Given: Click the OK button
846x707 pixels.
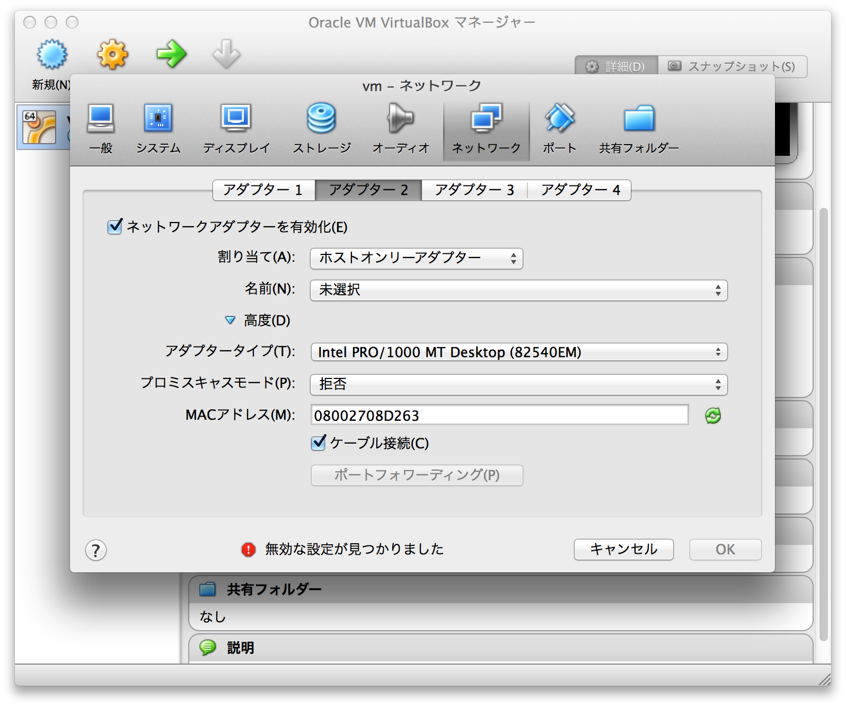Looking at the screenshot, I should tap(725, 549).
